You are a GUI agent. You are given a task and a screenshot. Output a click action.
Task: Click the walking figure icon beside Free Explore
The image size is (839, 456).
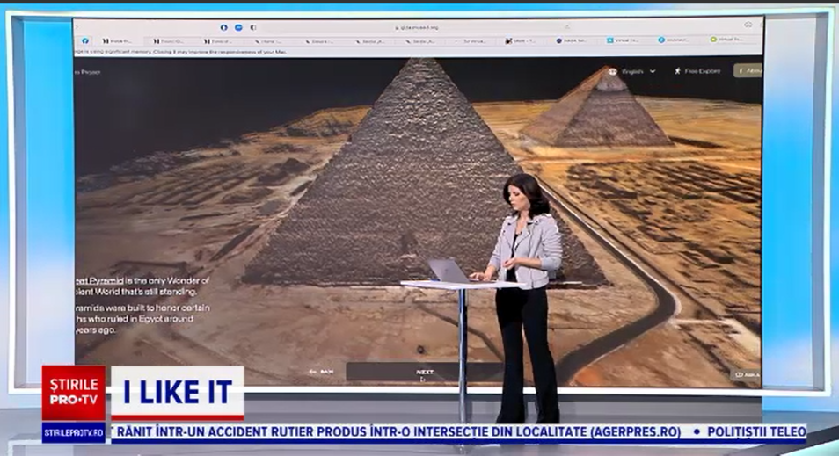point(677,70)
